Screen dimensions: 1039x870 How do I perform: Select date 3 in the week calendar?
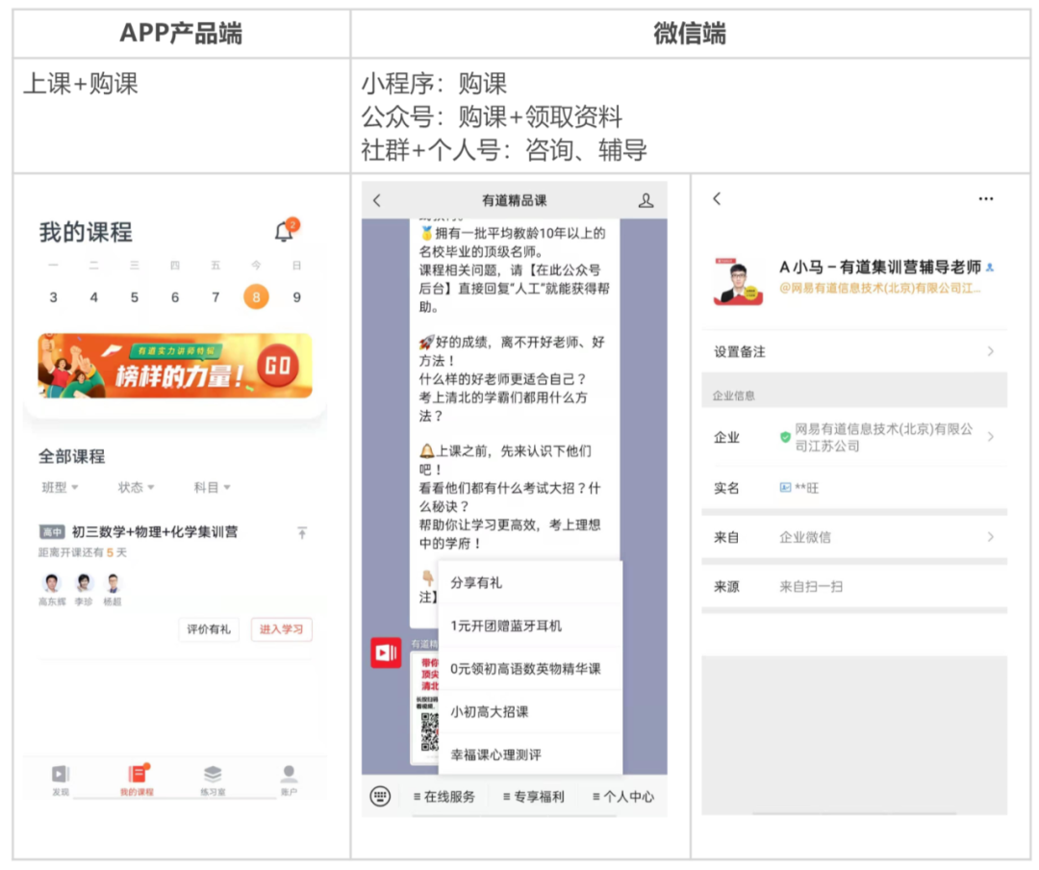[x=53, y=297]
